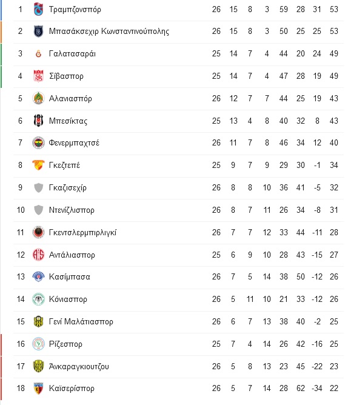
Task: Select the Καϊσερίσπορ club crest
Action: tap(38, 389)
